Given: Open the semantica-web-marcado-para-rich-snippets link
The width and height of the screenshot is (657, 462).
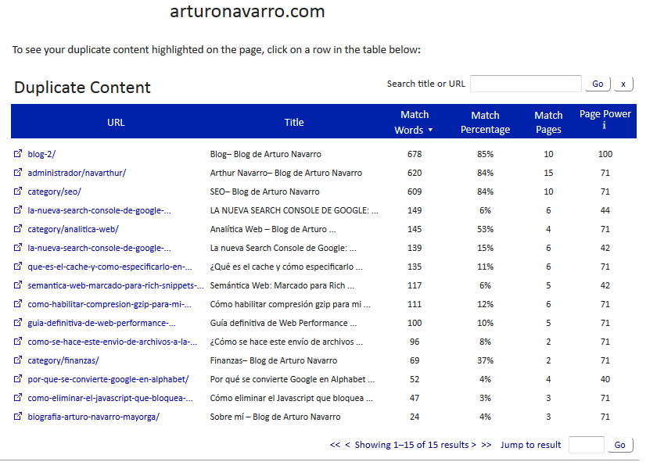Looking at the screenshot, I should (x=116, y=285).
